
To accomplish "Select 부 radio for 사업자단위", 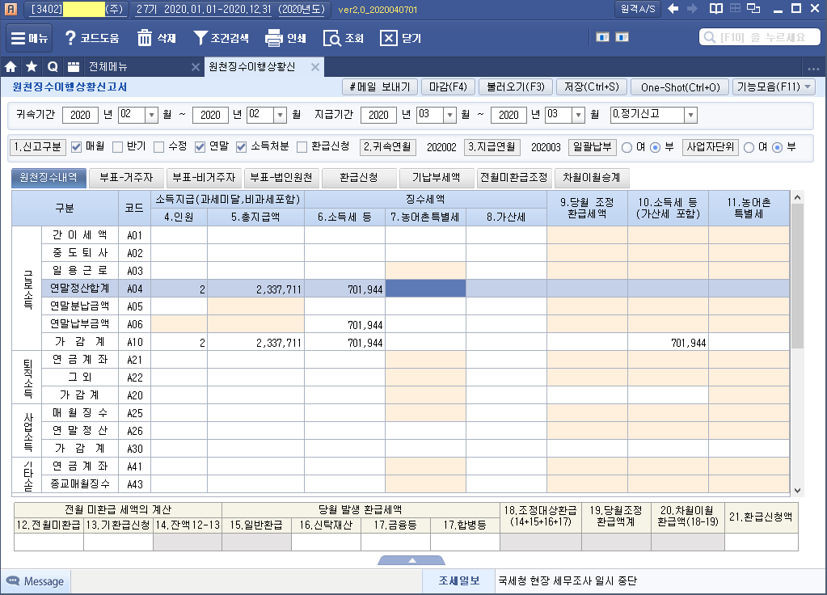I will tap(777, 148).
